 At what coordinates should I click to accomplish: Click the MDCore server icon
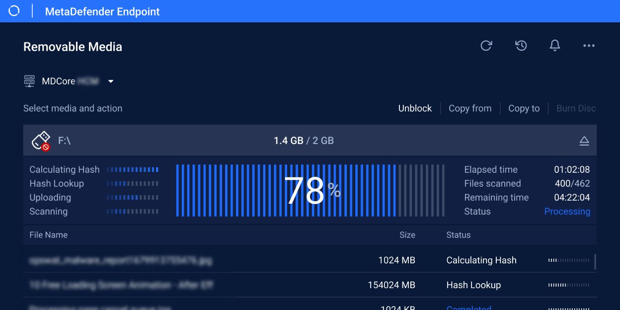pyautogui.click(x=29, y=81)
